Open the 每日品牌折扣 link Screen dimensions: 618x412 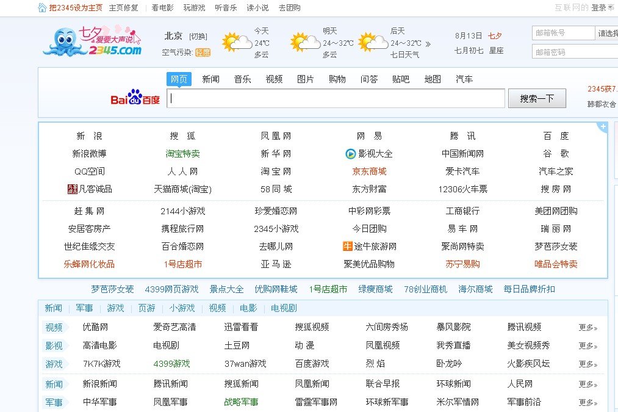click(x=530, y=289)
